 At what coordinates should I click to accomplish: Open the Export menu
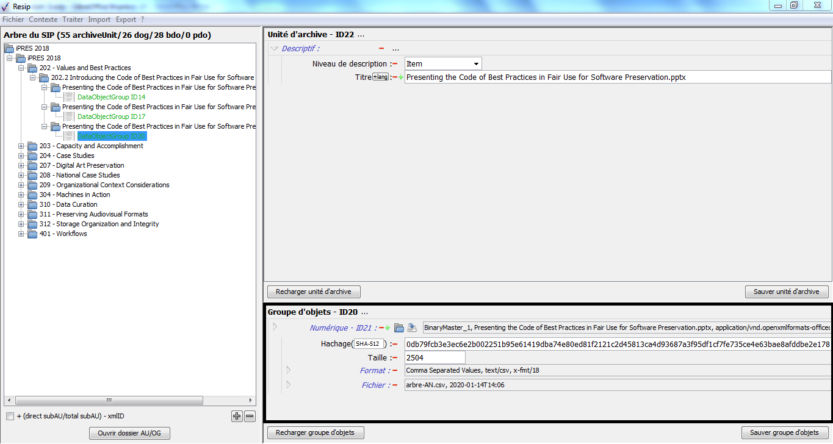pyautogui.click(x=126, y=20)
